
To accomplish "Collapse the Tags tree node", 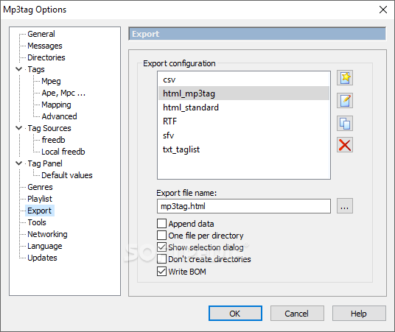I will point(19,69).
